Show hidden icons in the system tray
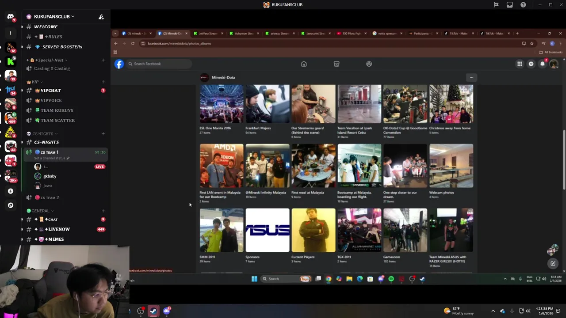 [x=493, y=311]
